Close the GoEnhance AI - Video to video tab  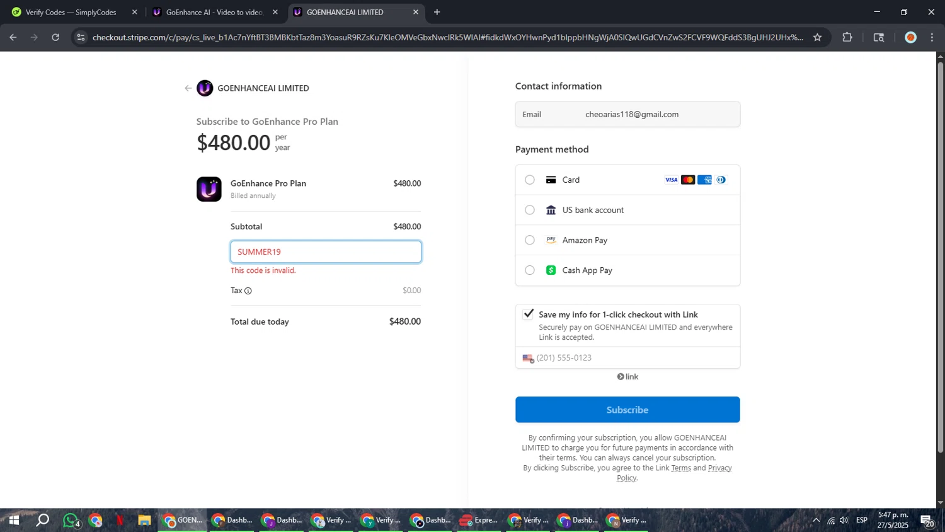click(x=275, y=12)
